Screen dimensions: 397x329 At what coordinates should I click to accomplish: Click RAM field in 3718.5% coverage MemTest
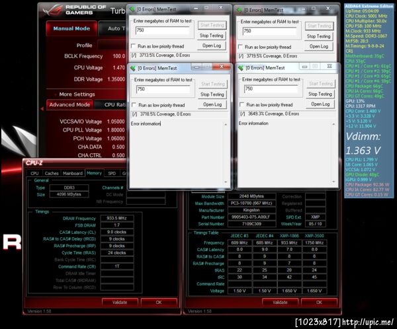tap(163, 89)
